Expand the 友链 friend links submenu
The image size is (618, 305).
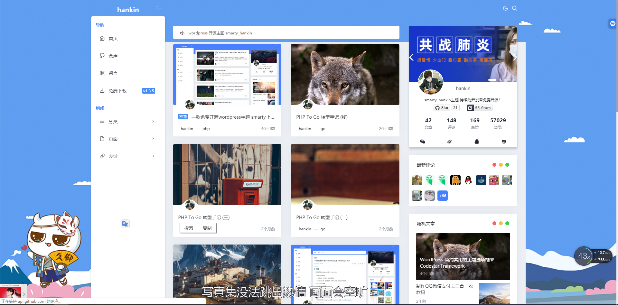click(153, 156)
